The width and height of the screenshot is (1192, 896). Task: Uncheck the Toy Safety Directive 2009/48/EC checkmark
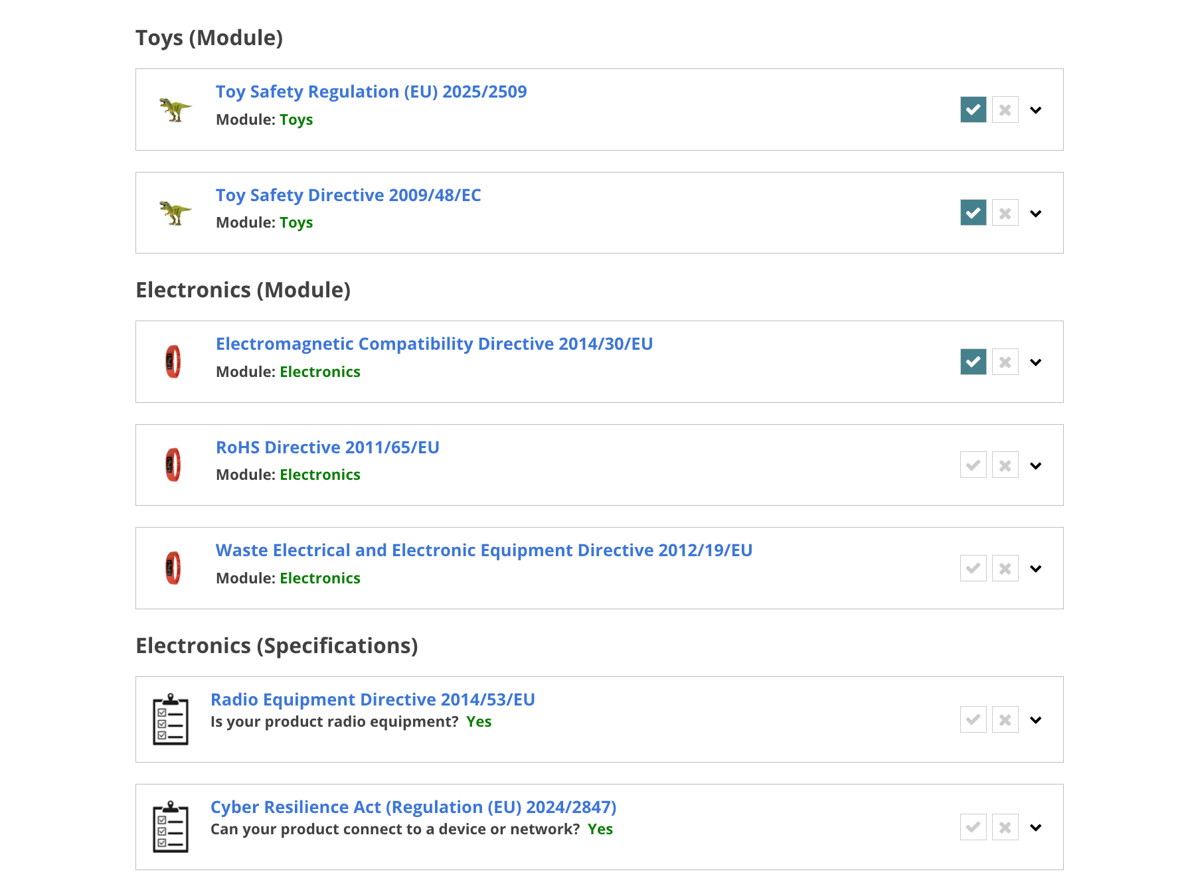[x=974, y=213]
